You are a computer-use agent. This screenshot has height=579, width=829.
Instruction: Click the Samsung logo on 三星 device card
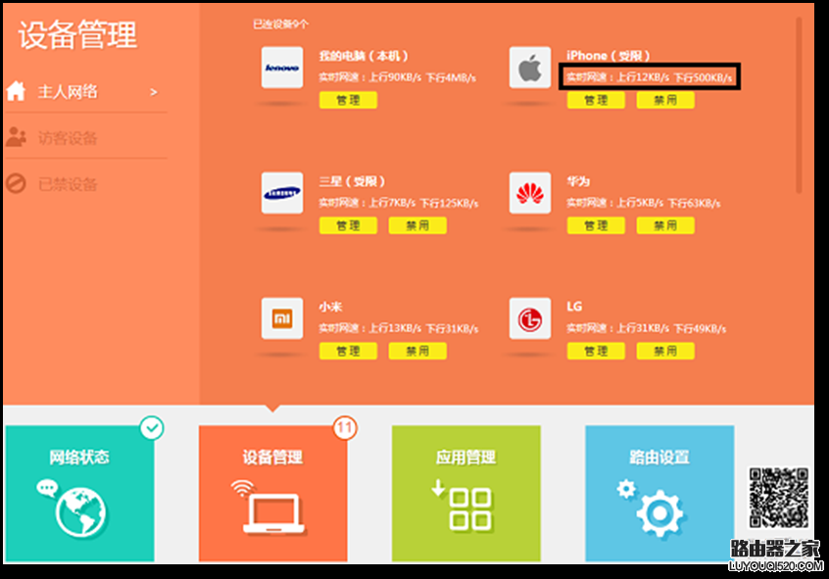pos(282,194)
